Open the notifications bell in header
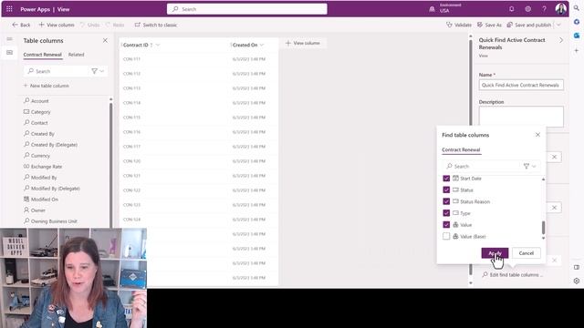The height and width of the screenshot is (328, 584). (x=511, y=9)
